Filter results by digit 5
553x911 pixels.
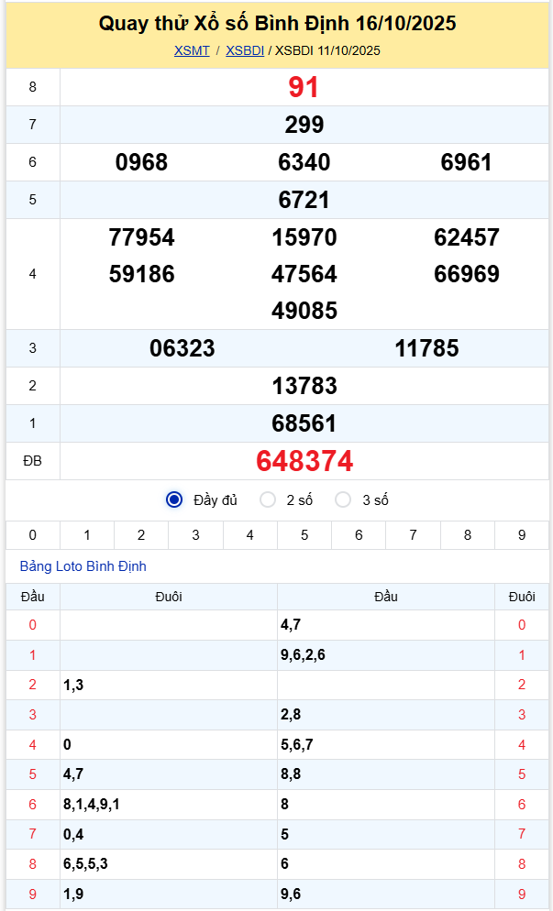tap(304, 535)
